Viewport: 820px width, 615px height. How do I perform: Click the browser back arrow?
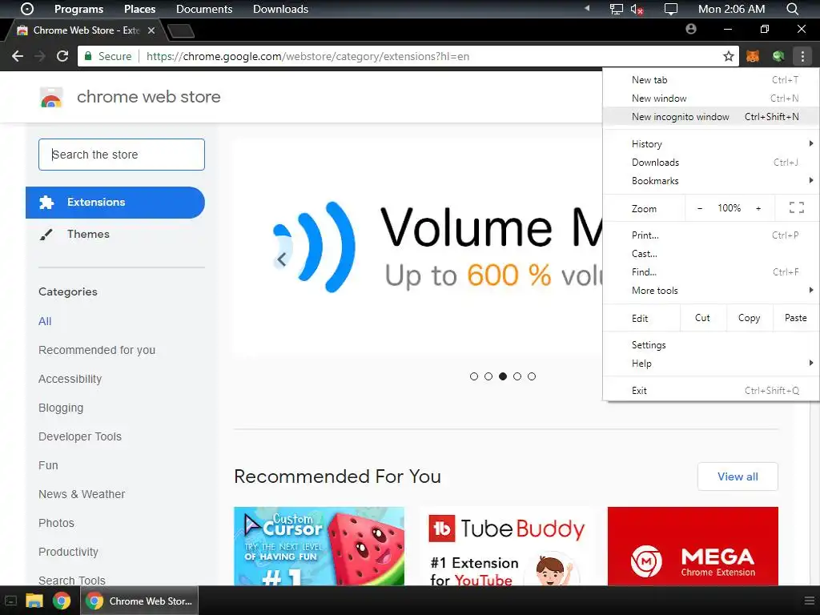18,56
